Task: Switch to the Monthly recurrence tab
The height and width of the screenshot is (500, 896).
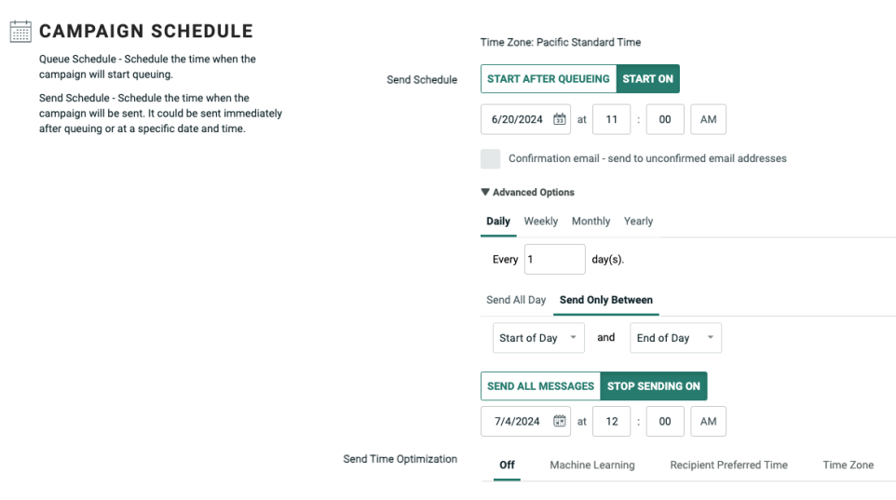Action: click(x=591, y=222)
